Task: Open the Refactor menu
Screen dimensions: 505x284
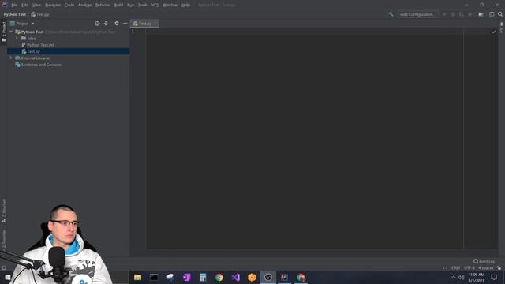Action: pos(103,6)
